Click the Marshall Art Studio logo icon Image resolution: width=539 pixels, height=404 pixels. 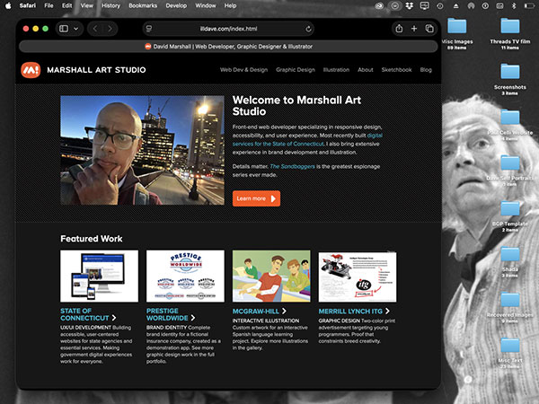click(31, 69)
